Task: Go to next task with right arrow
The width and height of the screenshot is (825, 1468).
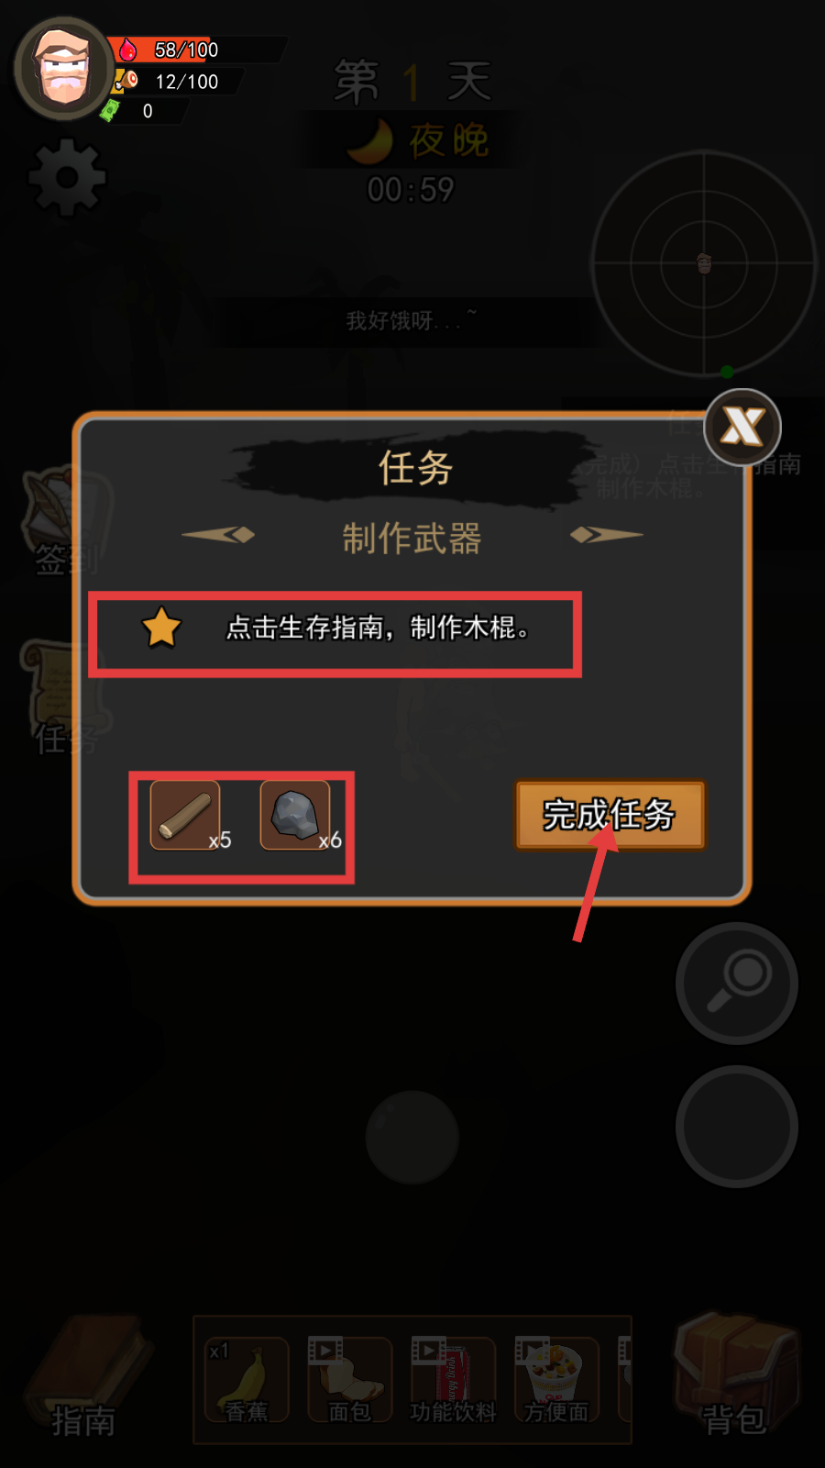Action: 606,535
